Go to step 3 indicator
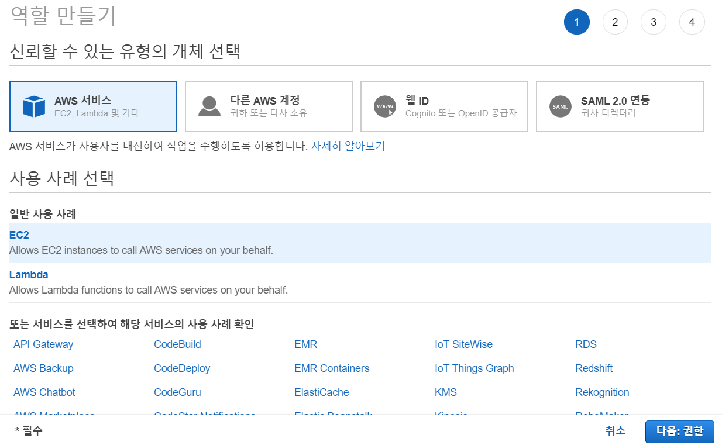The image size is (722, 445). 654,22
